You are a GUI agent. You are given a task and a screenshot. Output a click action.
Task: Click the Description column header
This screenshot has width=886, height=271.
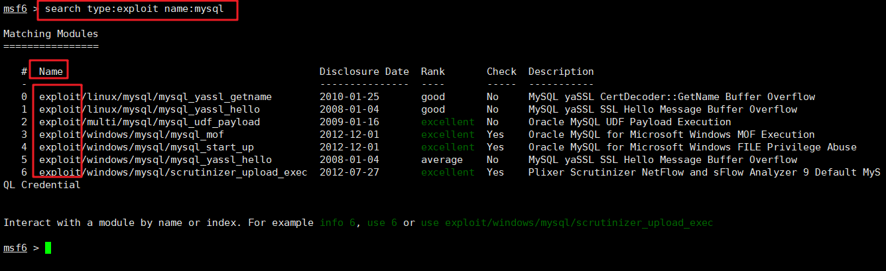click(561, 72)
